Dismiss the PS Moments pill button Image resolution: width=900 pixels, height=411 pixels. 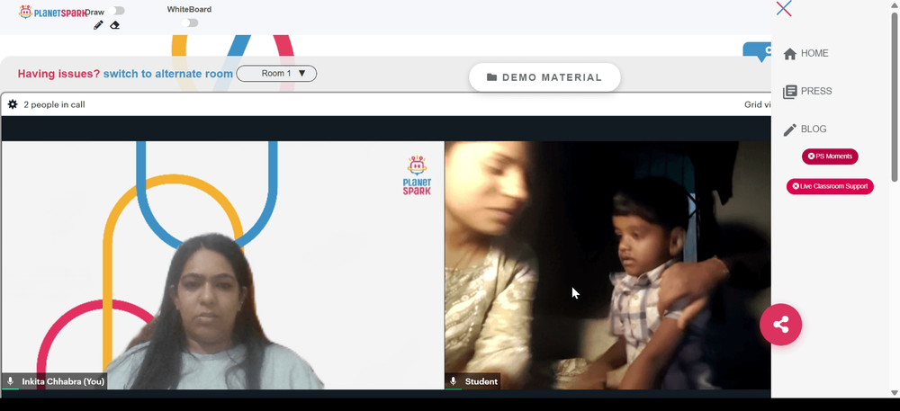pyautogui.click(x=830, y=156)
